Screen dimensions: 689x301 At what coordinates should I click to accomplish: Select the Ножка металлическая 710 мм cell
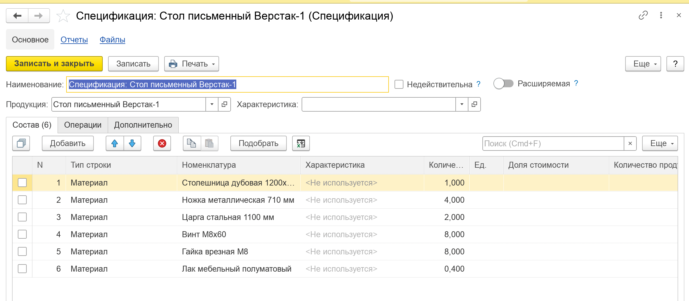pos(239,200)
